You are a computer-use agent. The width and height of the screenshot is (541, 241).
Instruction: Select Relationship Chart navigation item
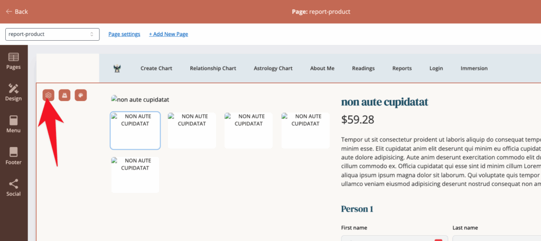(x=213, y=68)
